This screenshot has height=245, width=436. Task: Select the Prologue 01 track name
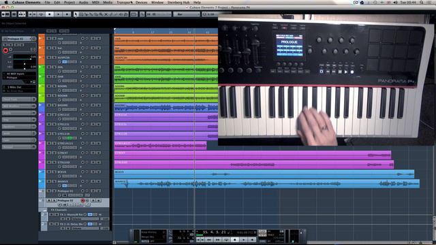[65, 191]
